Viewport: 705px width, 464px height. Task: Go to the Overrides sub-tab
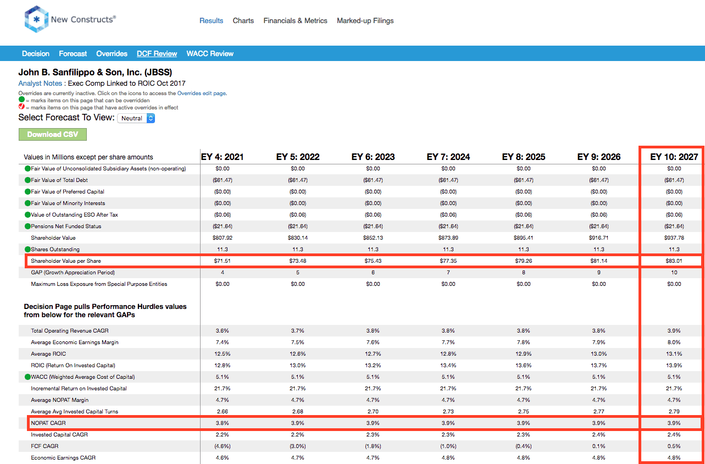tap(112, 54)
